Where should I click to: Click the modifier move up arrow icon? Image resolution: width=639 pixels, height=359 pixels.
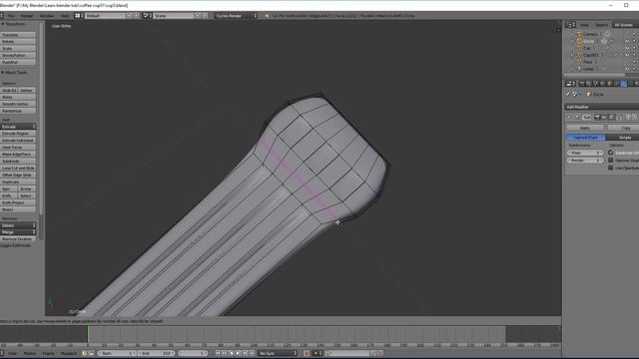coord(629,118)
